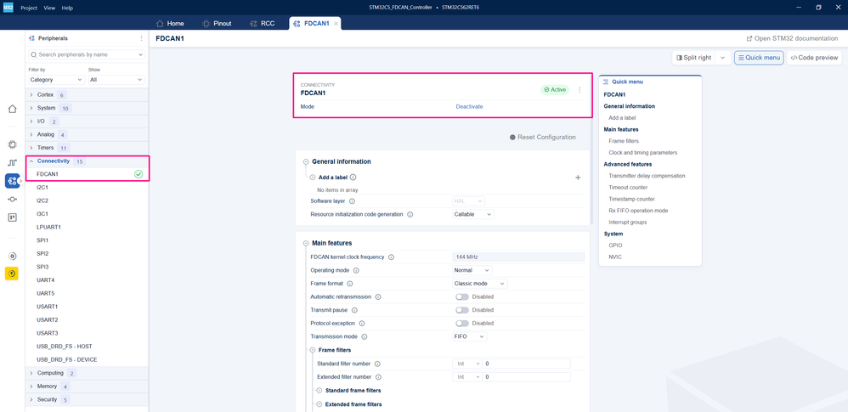Open the Home icon in left sidebar
Viewport: 848px width, 412px height.
[12, 109]
